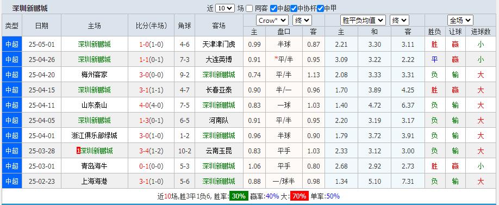
Task: Click the 角球 column header
Action: coord(185,26)
